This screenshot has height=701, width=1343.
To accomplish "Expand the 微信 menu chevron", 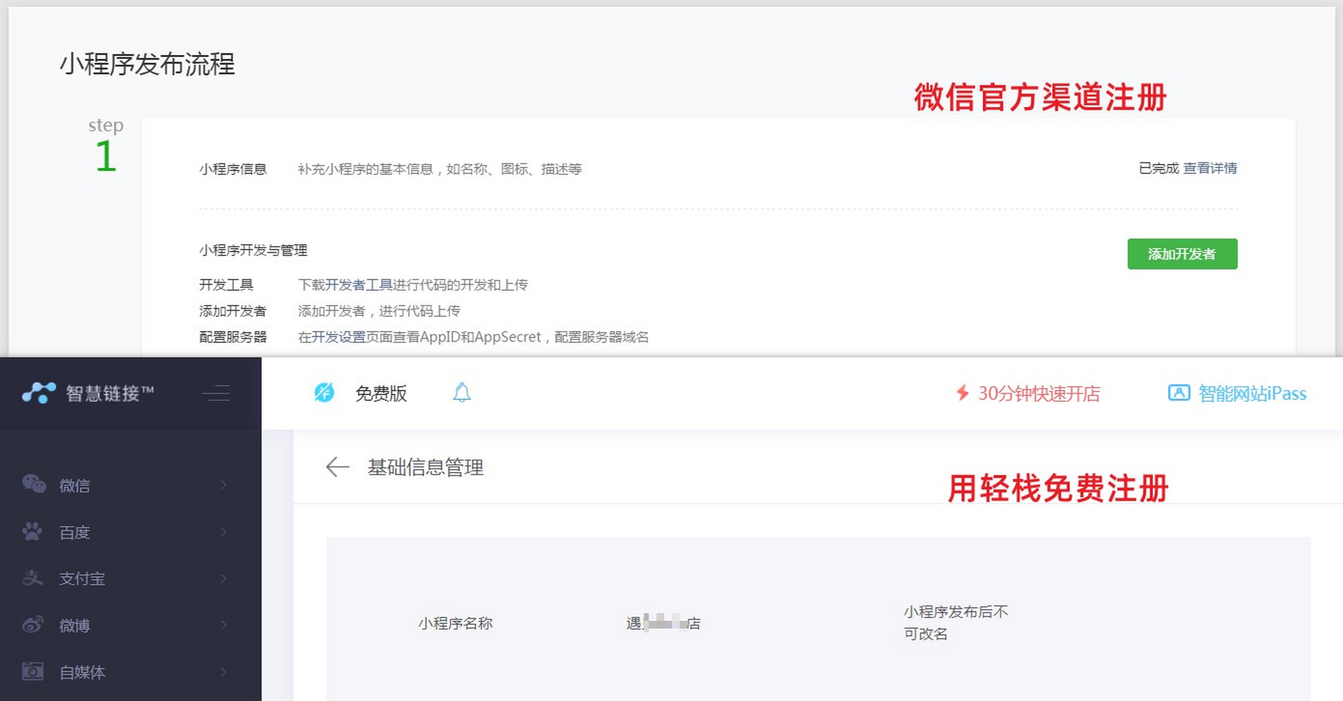I will pos(223,485).
